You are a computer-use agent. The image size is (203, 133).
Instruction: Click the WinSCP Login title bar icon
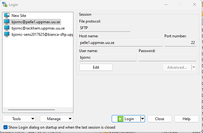tap(5, 4)
